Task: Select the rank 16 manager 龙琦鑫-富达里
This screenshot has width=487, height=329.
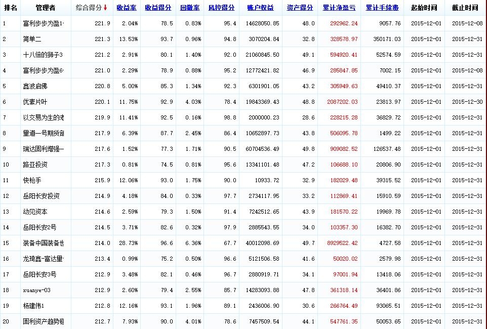Action: [44, 259]
